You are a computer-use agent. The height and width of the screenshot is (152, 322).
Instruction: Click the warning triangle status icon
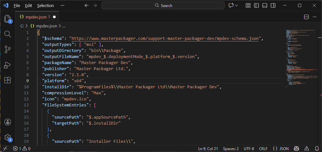(307, 148)
